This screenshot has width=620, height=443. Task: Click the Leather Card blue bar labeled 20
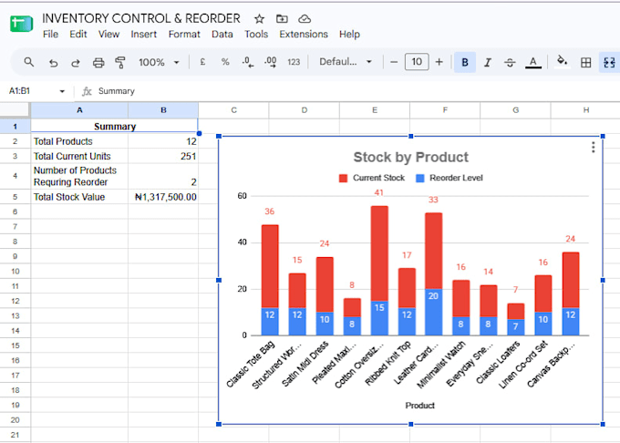(x=433, y=312)
